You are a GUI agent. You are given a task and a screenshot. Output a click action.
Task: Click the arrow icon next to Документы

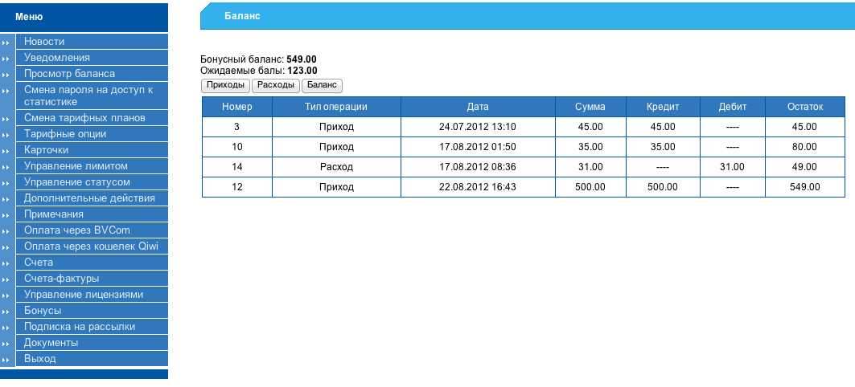click(6, 343)
